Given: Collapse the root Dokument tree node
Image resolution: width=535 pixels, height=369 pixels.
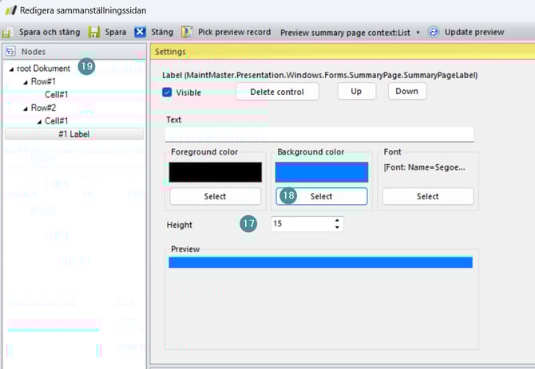Looking at the screenshot, I should [11, 69].
